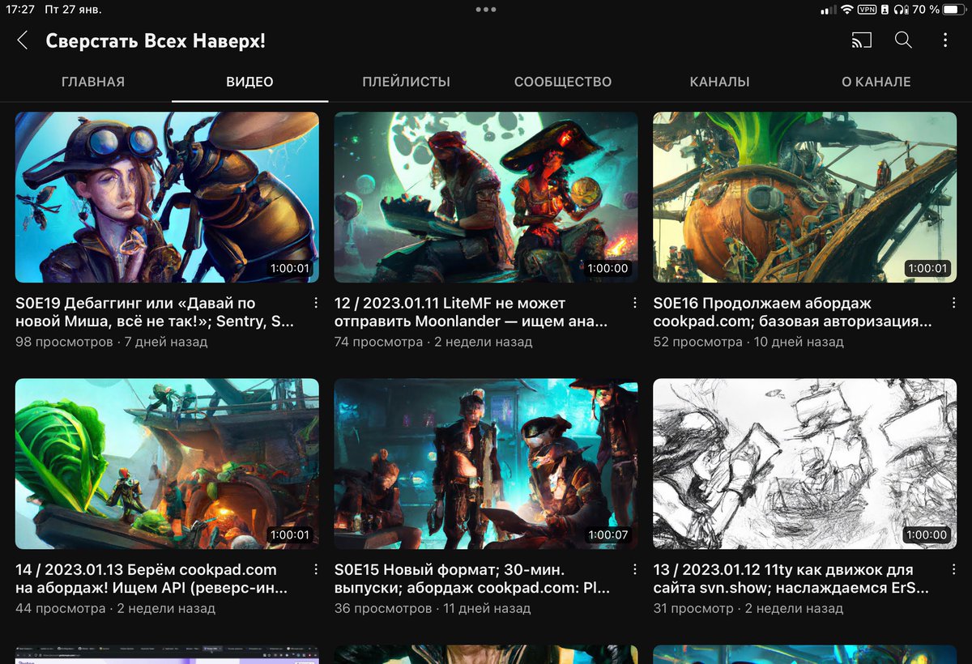Open the 14 / 2023.01.13 cabbage ship thumbnail
The image size is (972, 664).
point(167,464)
